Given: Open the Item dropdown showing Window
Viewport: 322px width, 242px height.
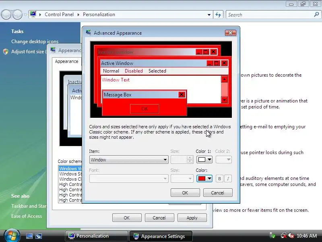Looking at the screenshot, I should pyautogui.click(x=129, y=160).
